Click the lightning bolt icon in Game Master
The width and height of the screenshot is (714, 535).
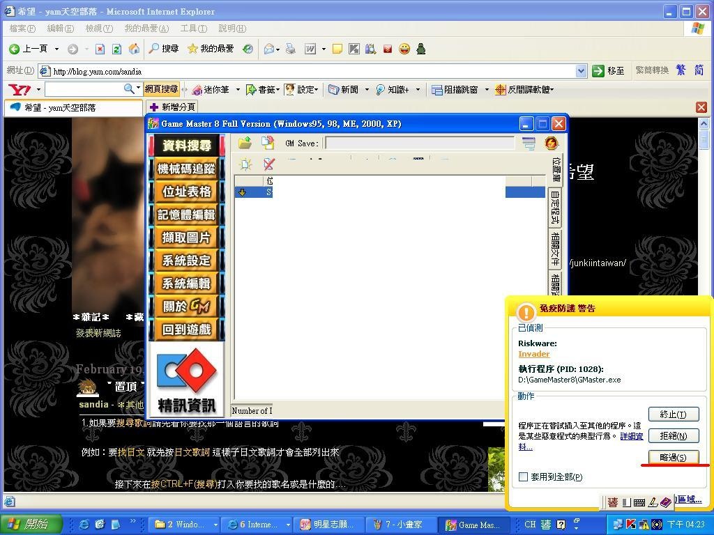coord(551,144)
